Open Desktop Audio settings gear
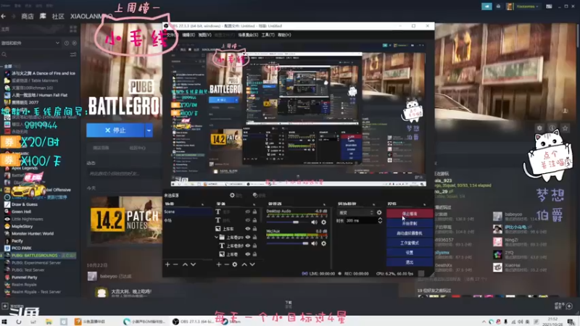Screen dimensions: 580x326 323,222
